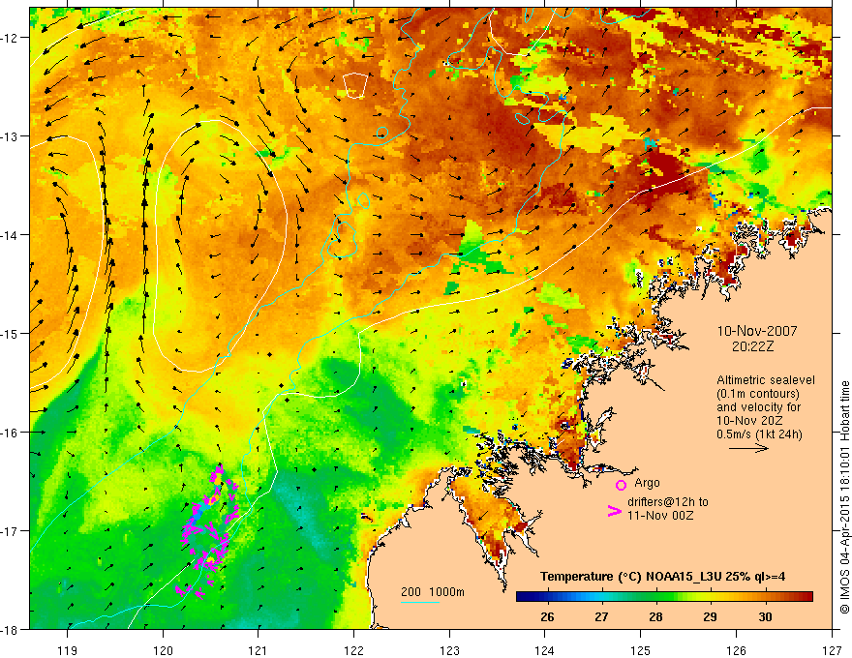Click the magenta drifter cluster on the map

208,532
